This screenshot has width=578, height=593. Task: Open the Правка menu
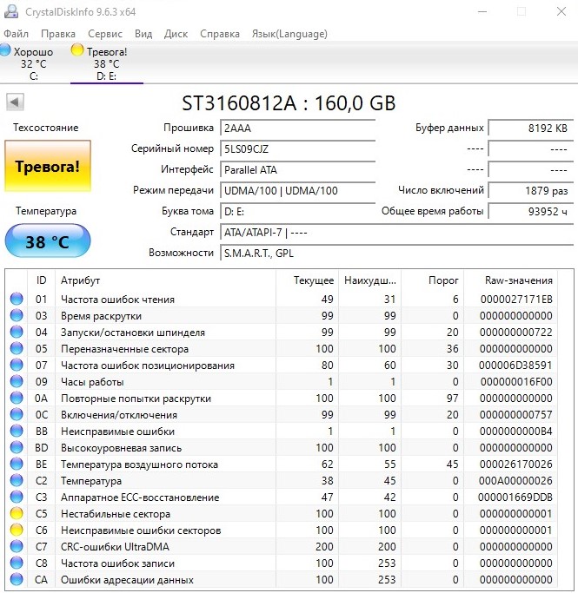(x=58, y=34)
